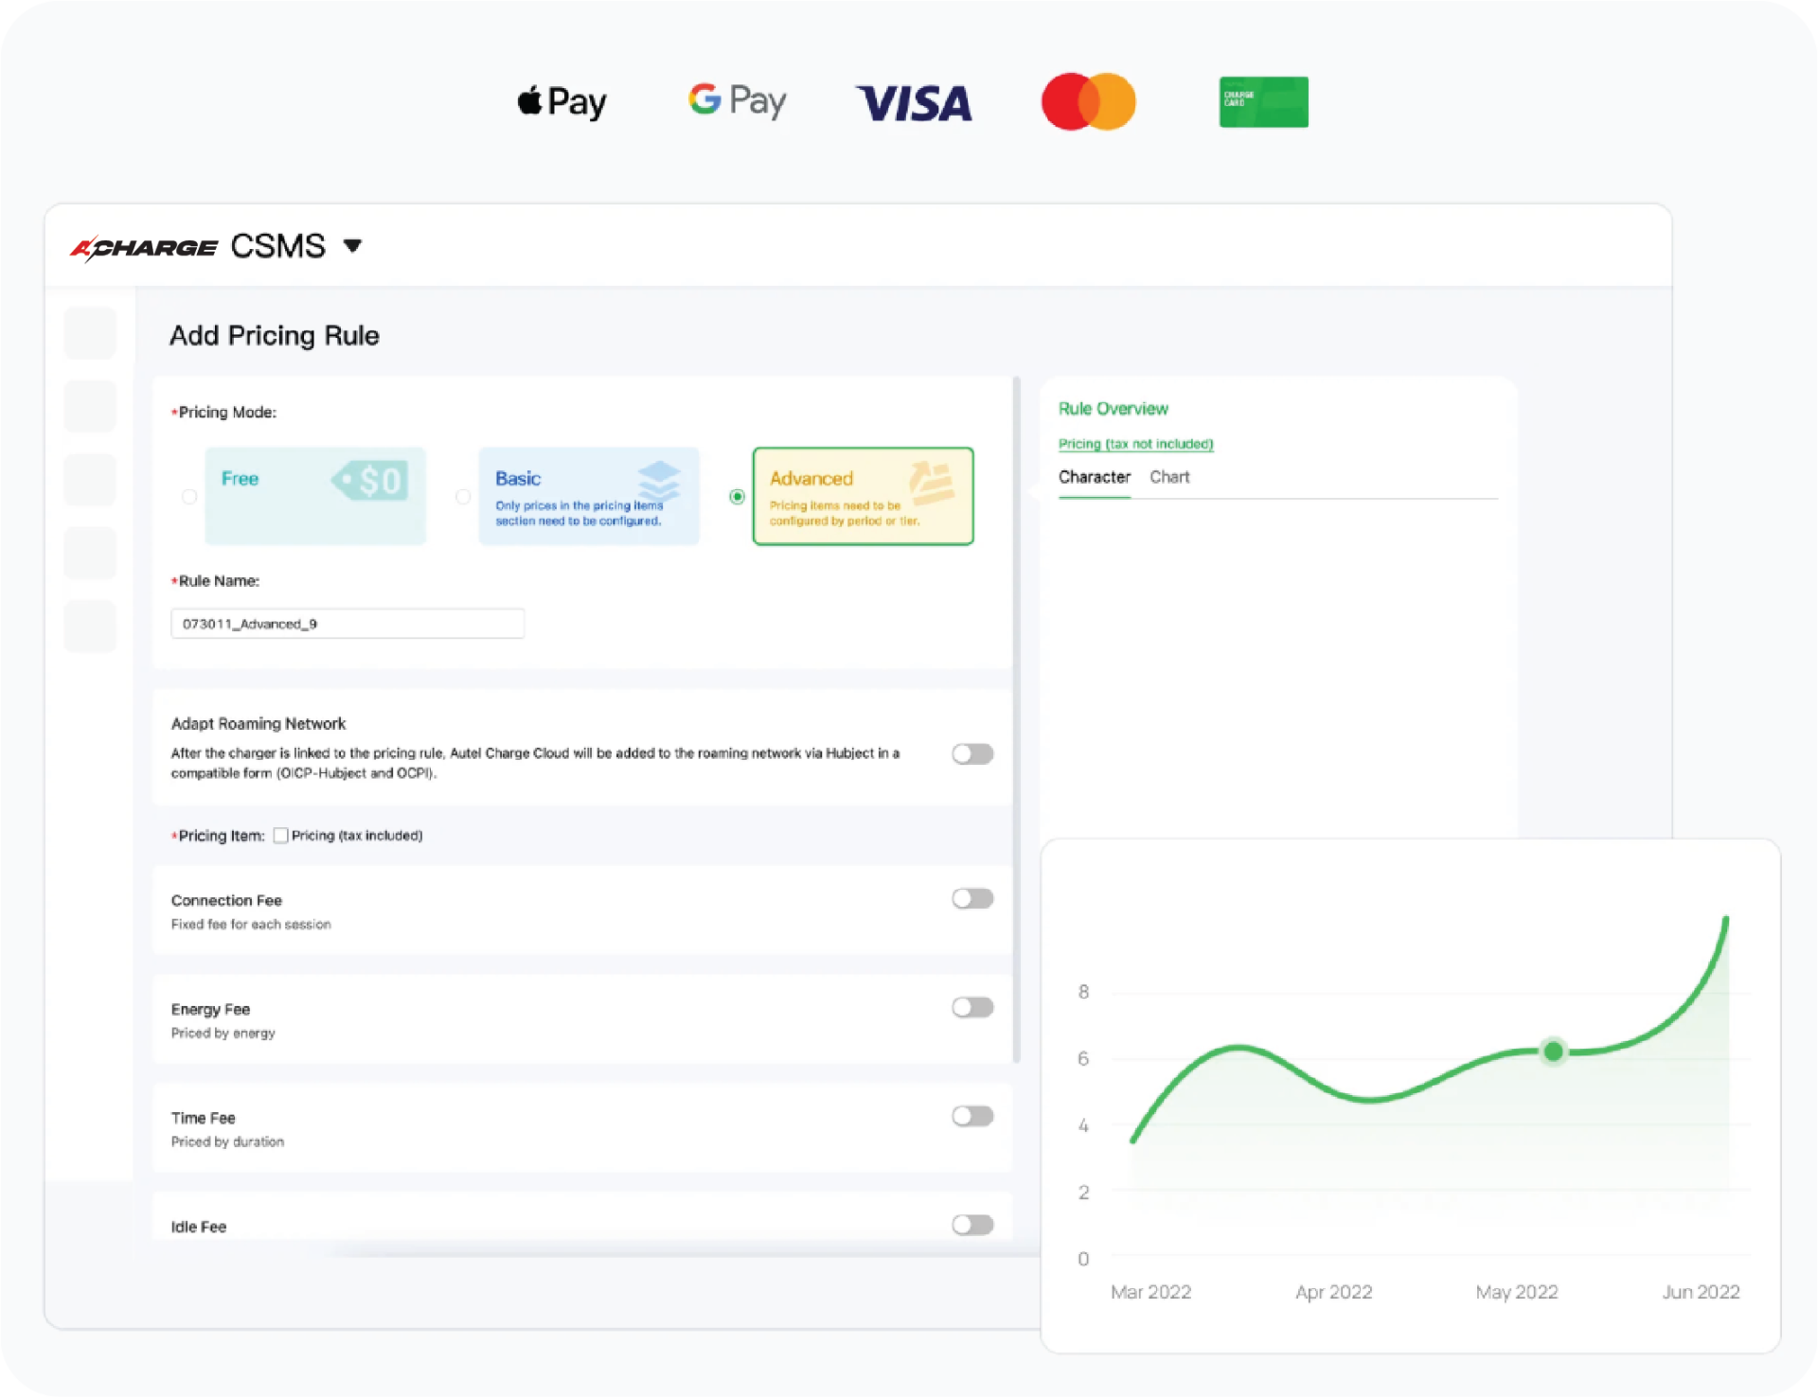Image resolution: width=1818 pixels, height=1397 pixels.
Task: Switch to the Character tab
Action: pyautogui.click(x=1094, y=477)
